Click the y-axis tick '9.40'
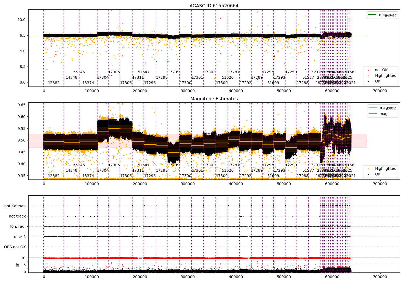Viewport: 404px width, 283px height. 22,164
